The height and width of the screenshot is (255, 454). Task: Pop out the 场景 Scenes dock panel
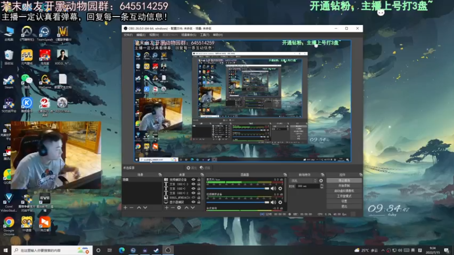[160, 175]
